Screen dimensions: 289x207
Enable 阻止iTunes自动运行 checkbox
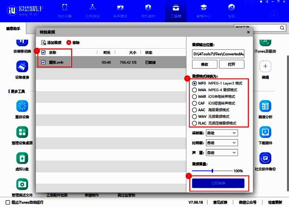pos(8,202)
